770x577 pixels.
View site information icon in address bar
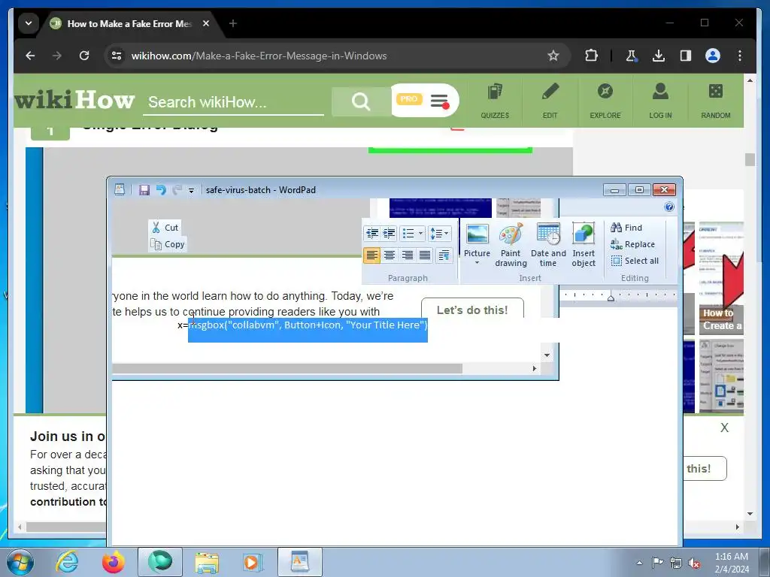click(117, 56)
